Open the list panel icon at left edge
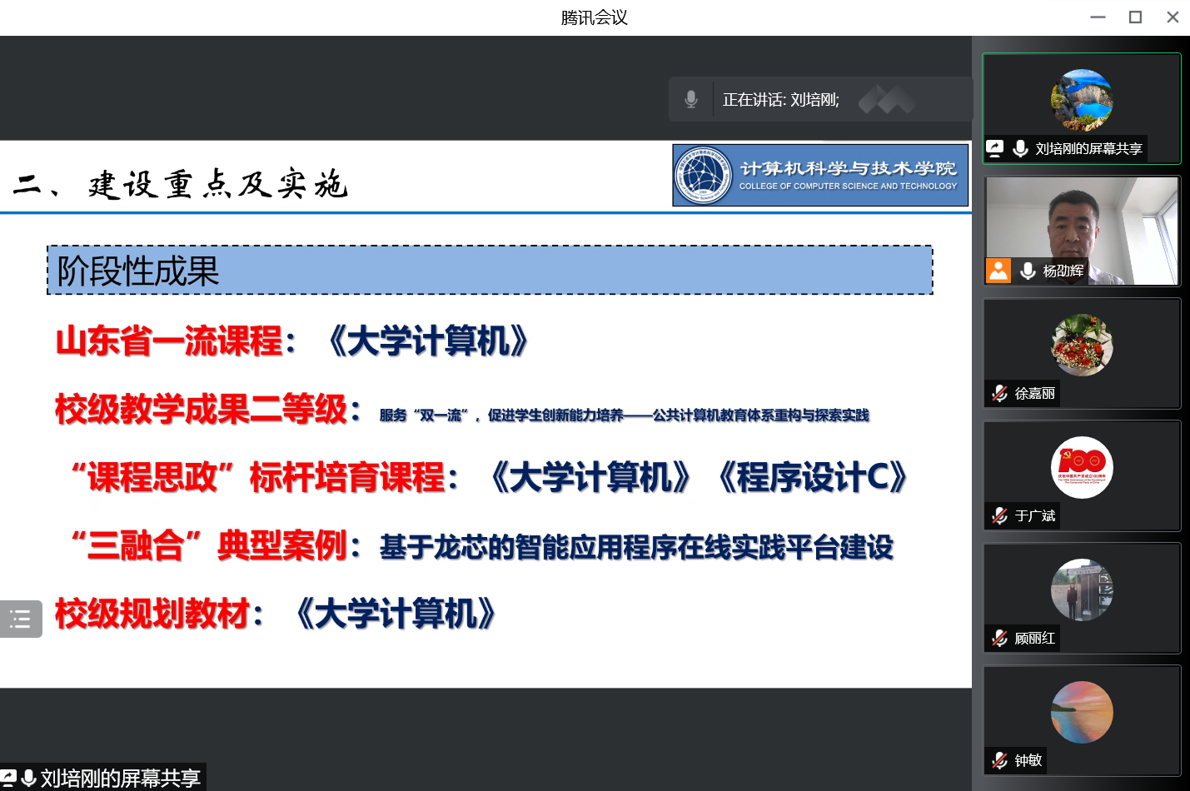This screenshot has width=1190, height=791. pos(21,619)
